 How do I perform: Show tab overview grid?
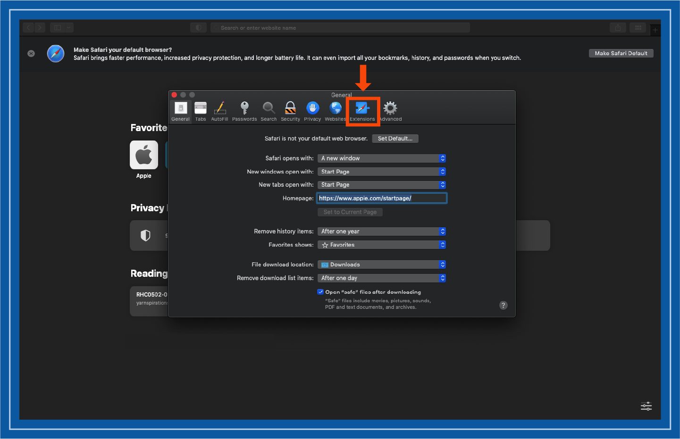click(x=638, y=28)
